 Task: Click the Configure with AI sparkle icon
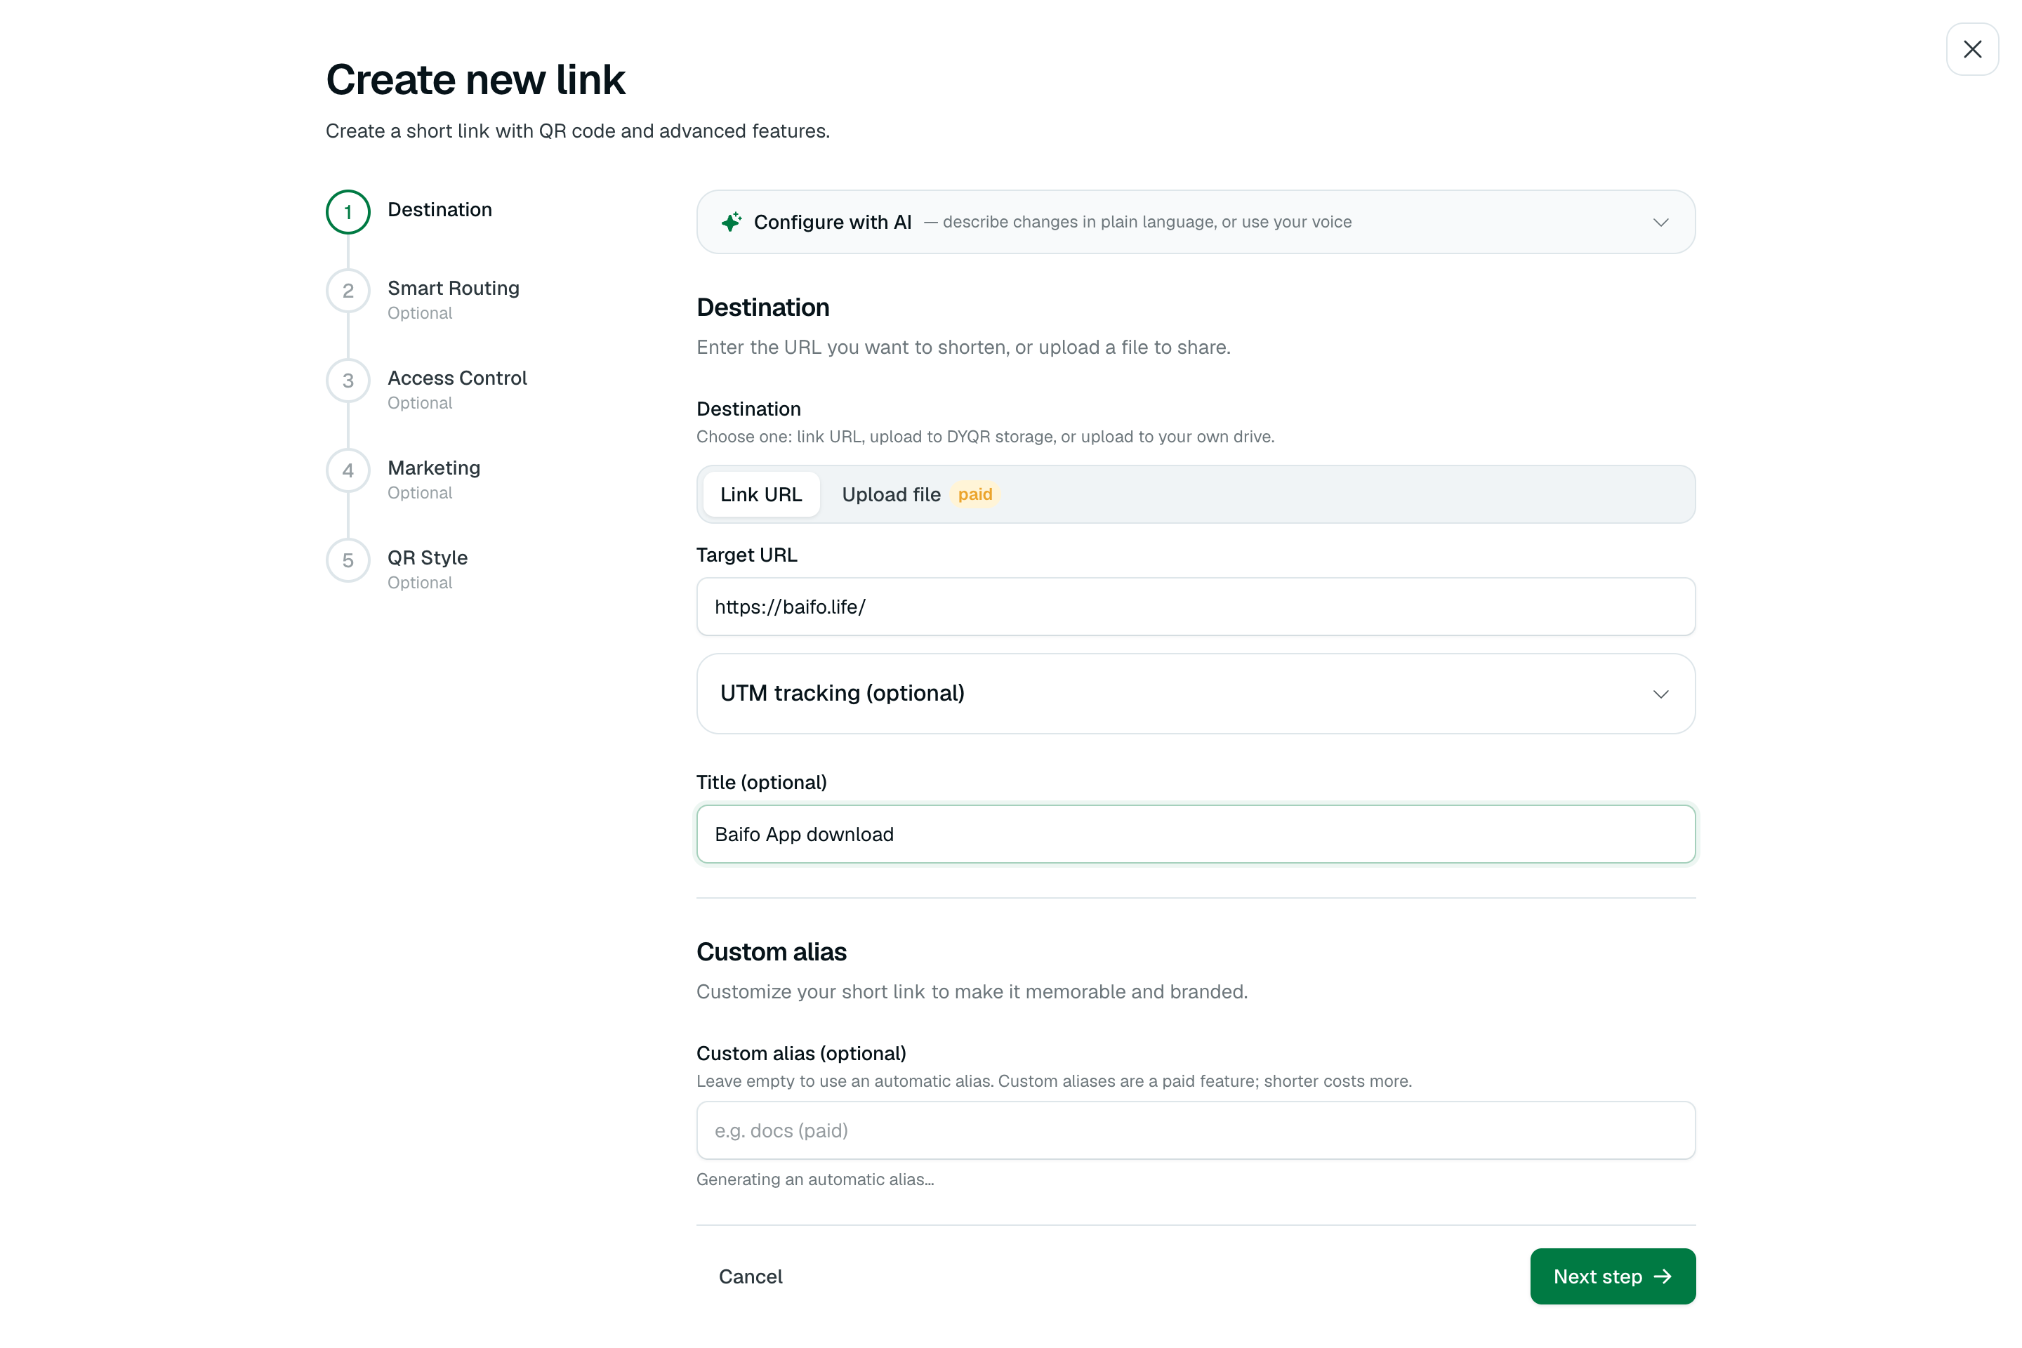pyautogui.click(x=732, y=222)
